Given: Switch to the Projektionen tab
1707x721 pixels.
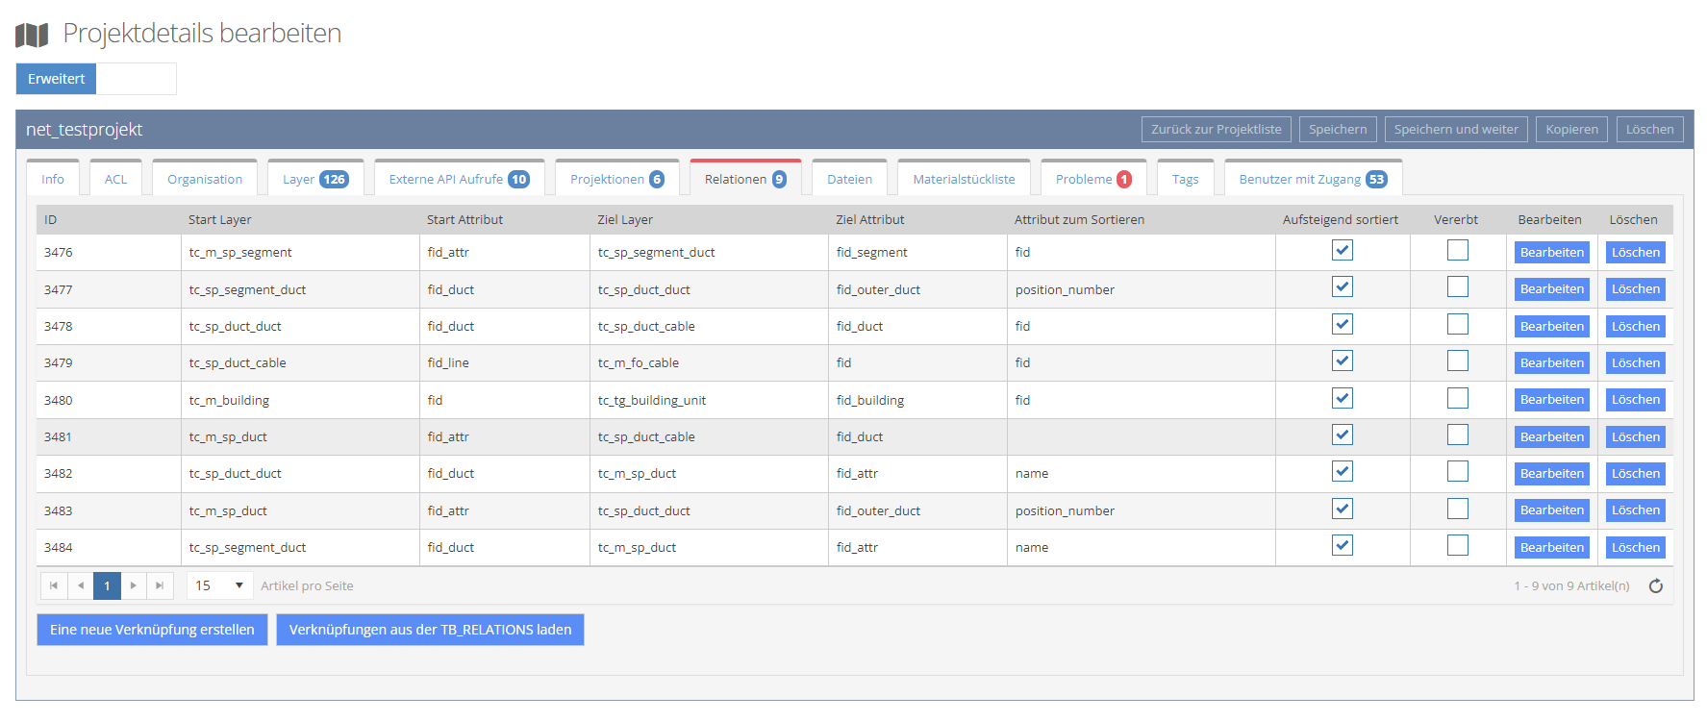Looking at the screenshot, I should (616, 180).
